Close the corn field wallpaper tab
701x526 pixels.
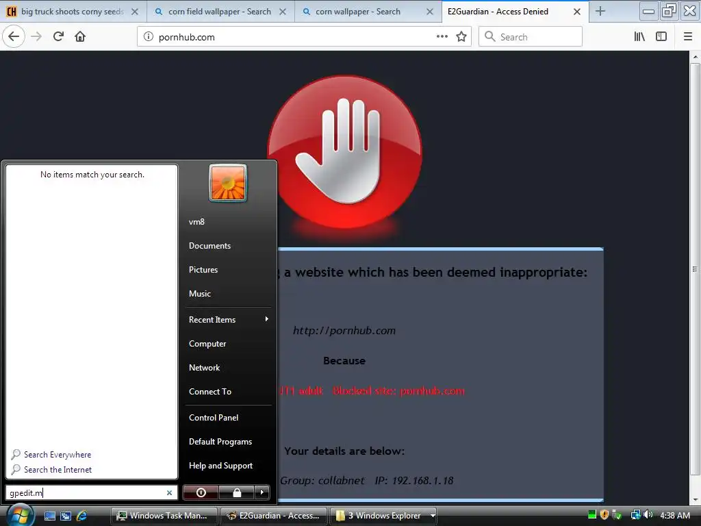283,12
